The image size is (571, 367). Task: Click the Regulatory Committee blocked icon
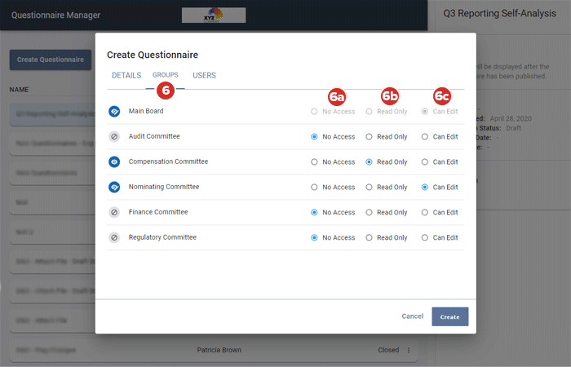pos(114,238)
